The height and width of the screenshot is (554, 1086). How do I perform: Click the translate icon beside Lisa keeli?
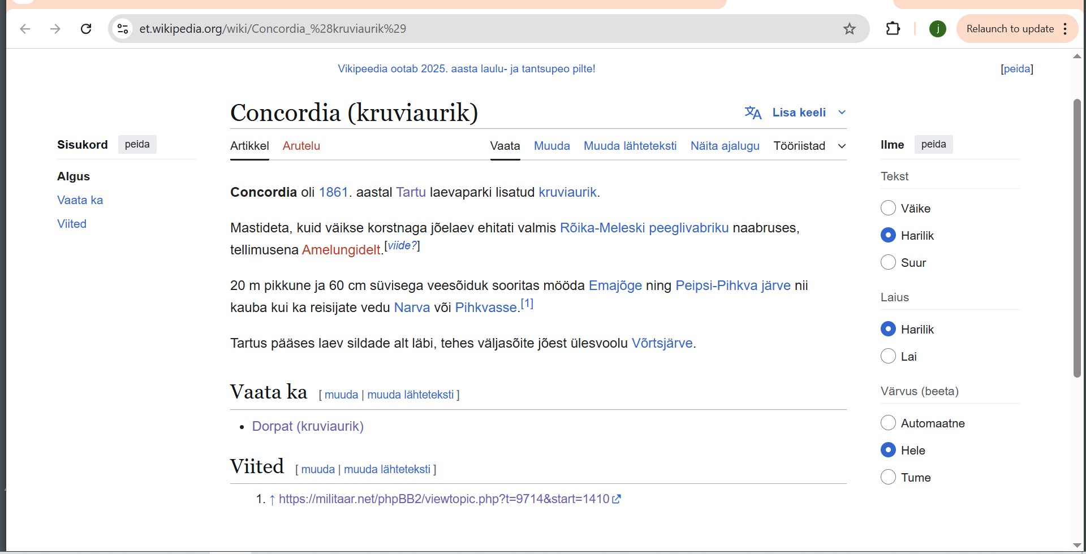pyautogui.click(x=753, y=112)
